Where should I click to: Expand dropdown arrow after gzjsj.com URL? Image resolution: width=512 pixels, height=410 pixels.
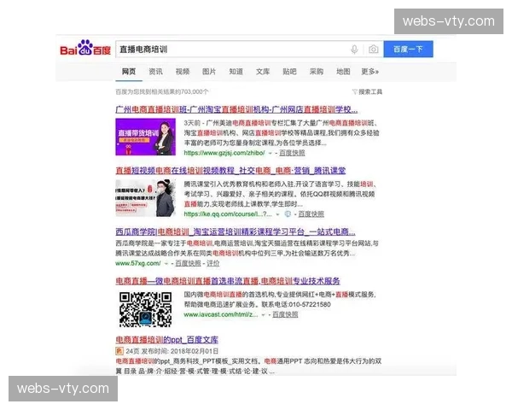pyautogui.click(x=270, y=153)
